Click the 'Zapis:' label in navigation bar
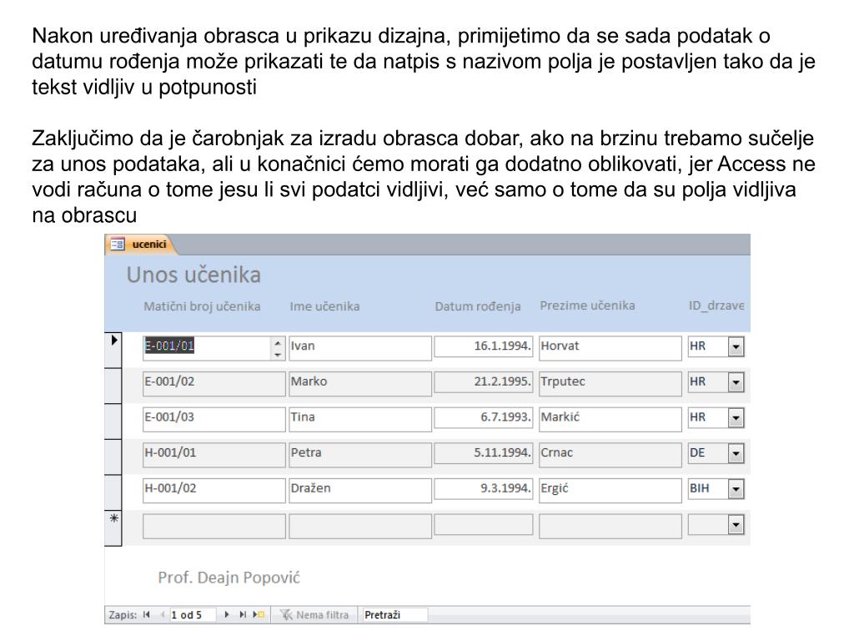 (x=123, y=615)
